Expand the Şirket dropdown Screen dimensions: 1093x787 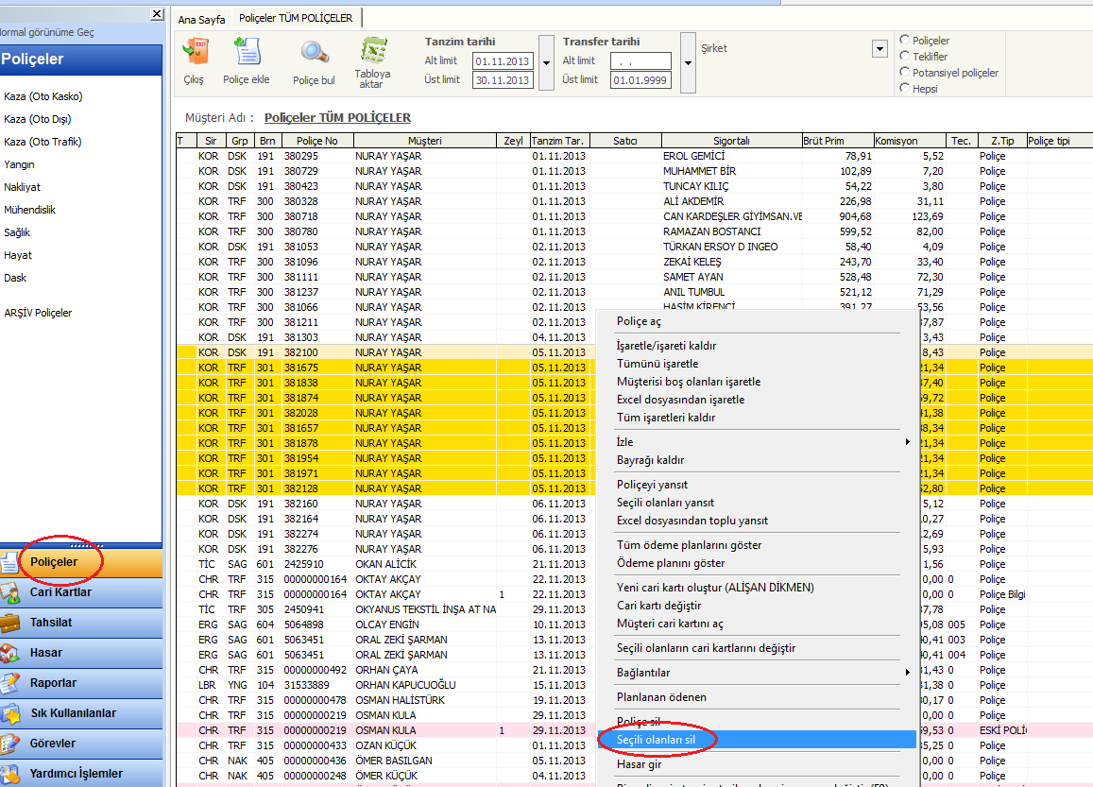880,49
